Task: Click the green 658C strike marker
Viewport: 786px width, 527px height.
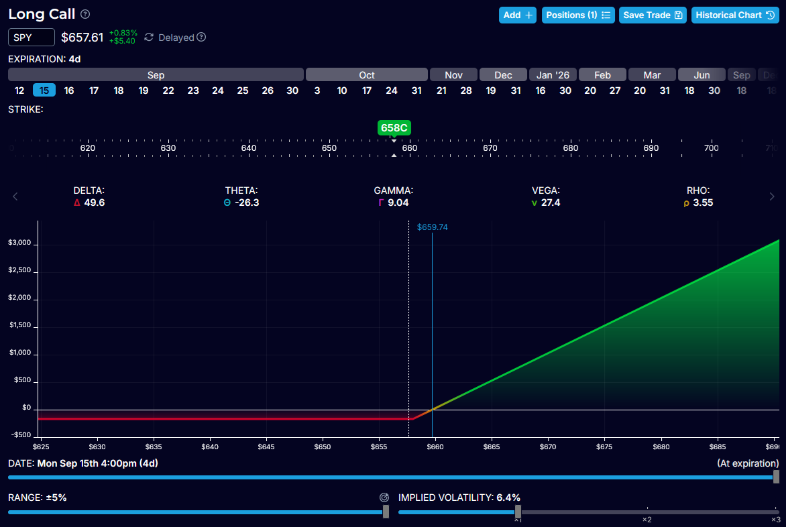Action: point(394,128)
